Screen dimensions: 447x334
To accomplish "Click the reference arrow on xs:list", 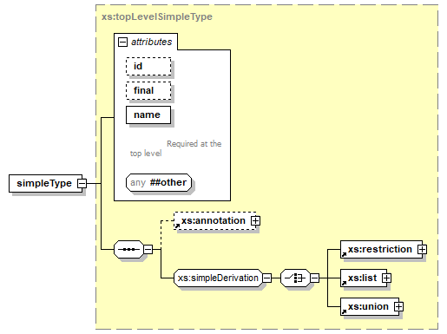I will click(344, 283).
